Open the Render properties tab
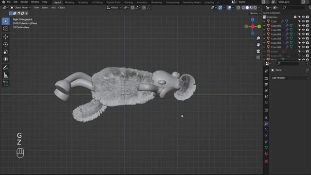The width and height of the screenshot is (311, 175). click(266, 79)
